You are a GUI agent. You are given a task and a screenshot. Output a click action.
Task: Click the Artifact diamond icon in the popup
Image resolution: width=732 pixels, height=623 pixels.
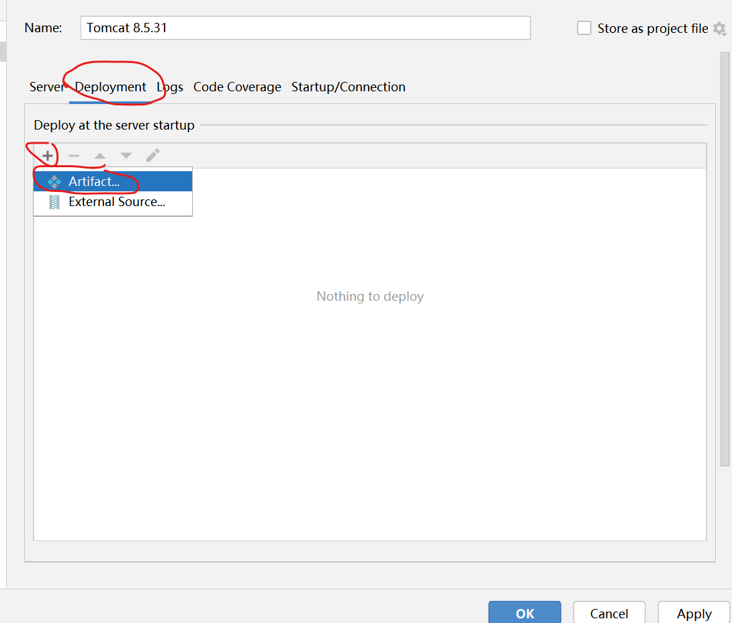click(54, 181)
